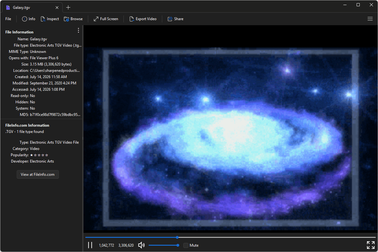Click the Accessed date July 14, 2026 1:08 PM
This screenshot has height=252, width=378.
coord(47,89)
